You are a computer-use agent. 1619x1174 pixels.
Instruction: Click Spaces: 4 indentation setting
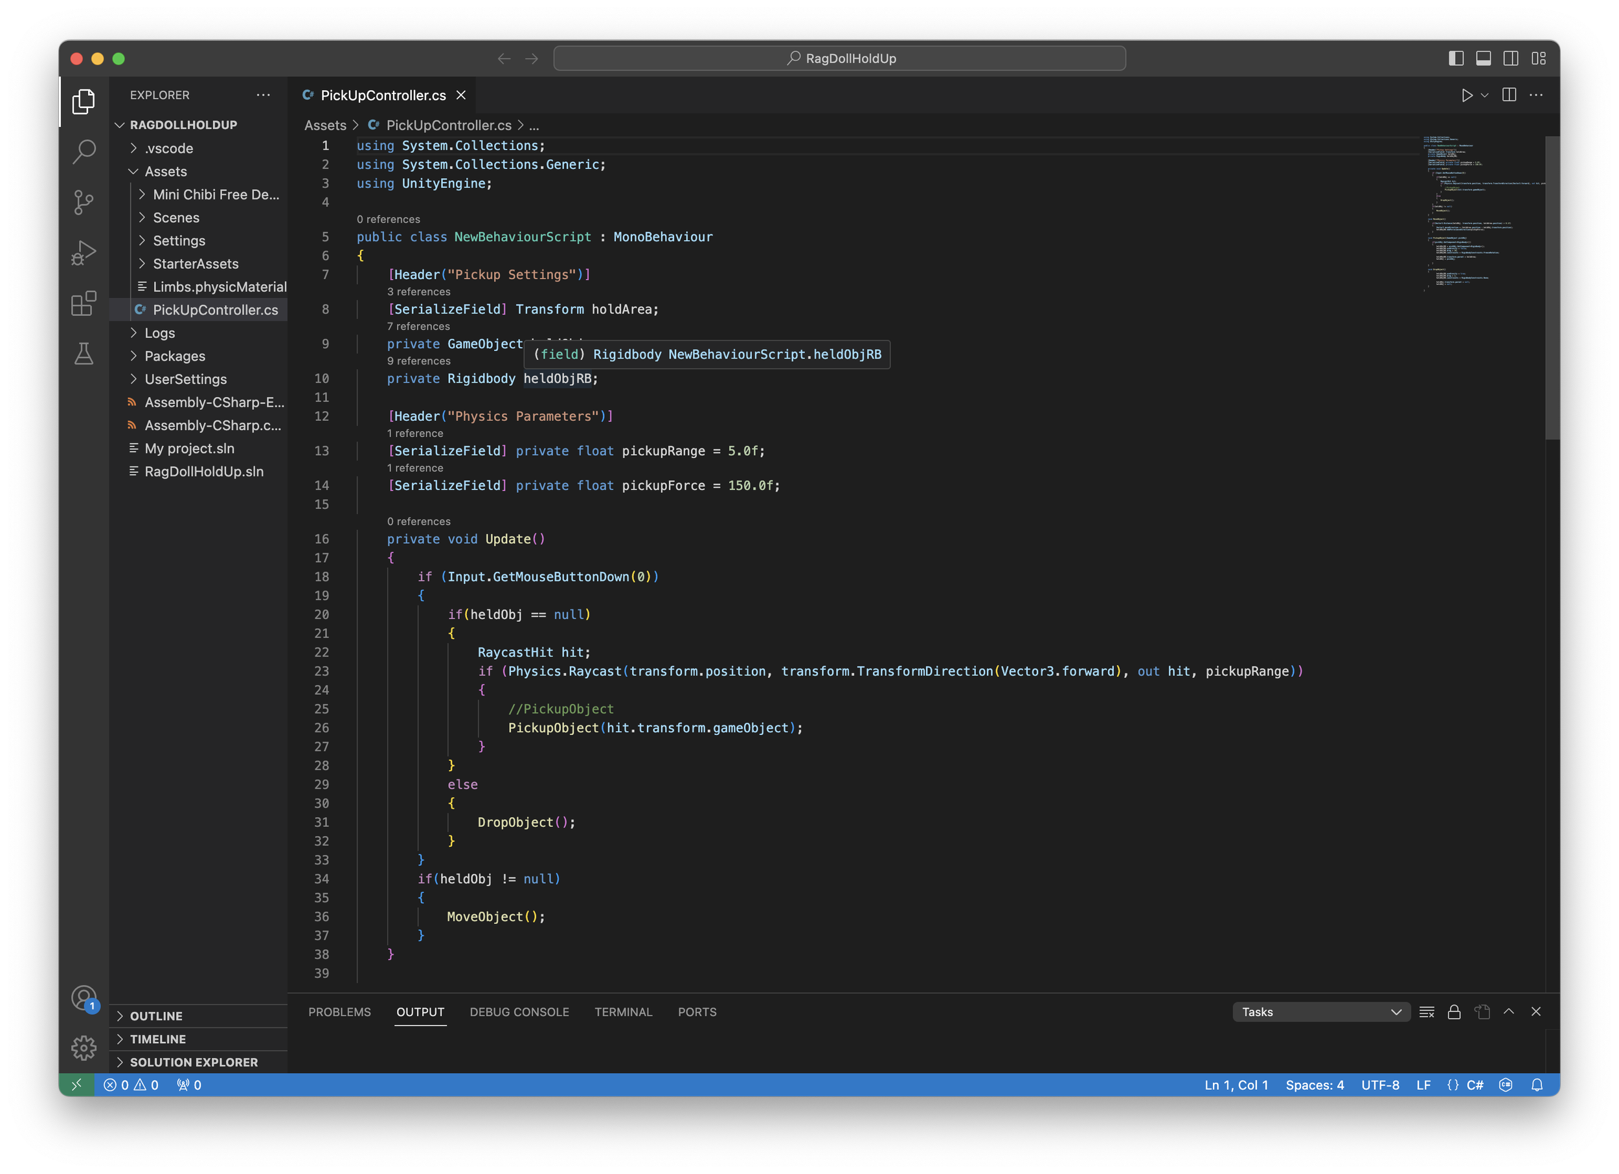click(x=1314, y=1085)
